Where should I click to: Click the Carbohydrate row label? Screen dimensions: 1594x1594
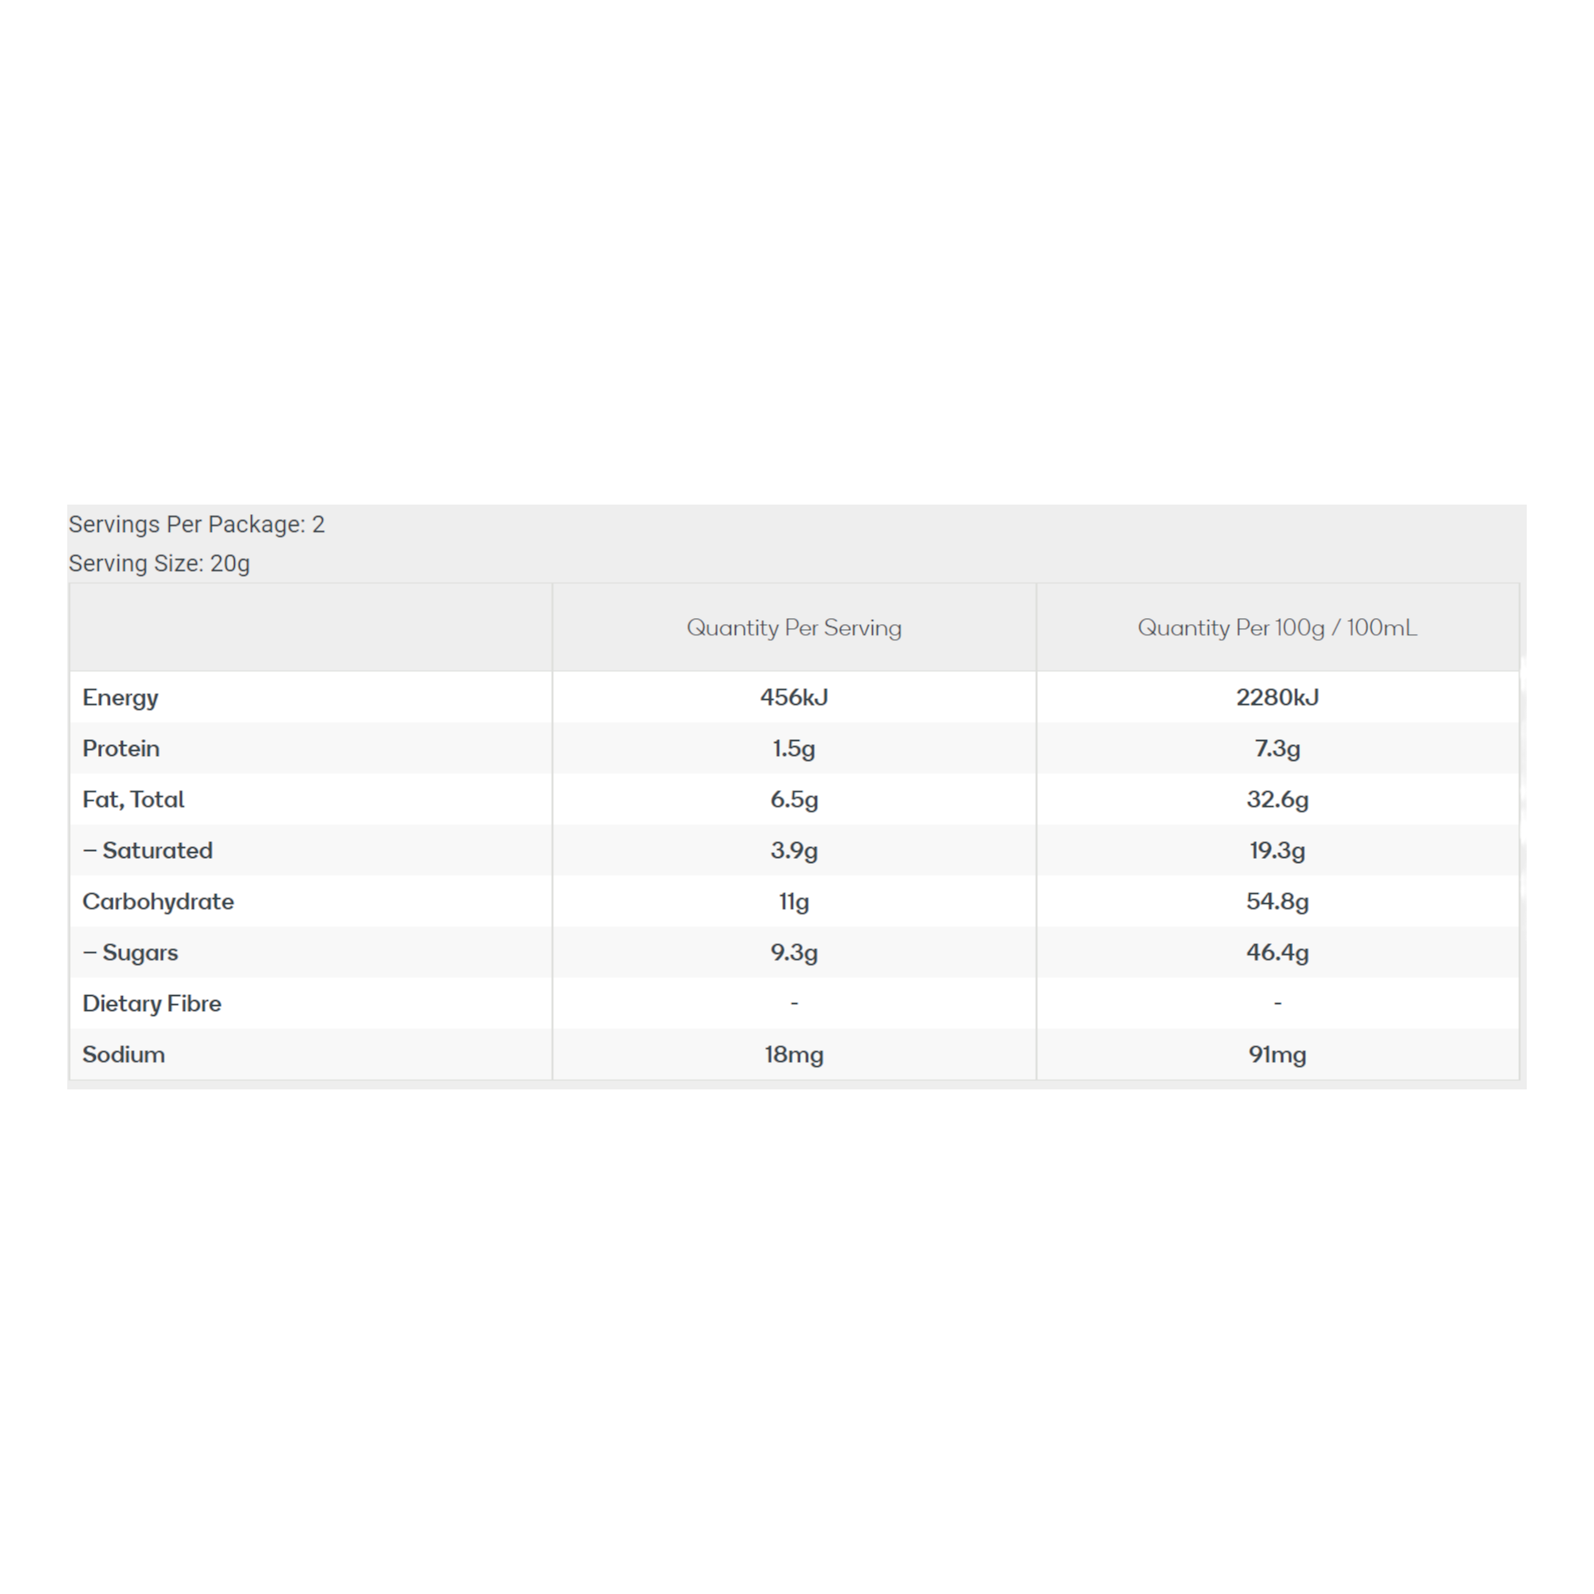click(x=158, y=902)
